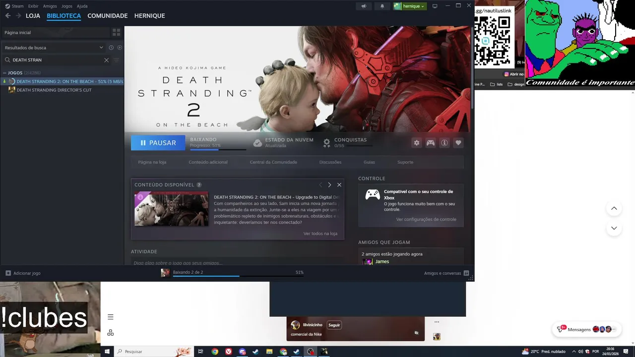Open advanced filter options beside search
This screenshot has height=357, width=635.
(x=117, y=60)
